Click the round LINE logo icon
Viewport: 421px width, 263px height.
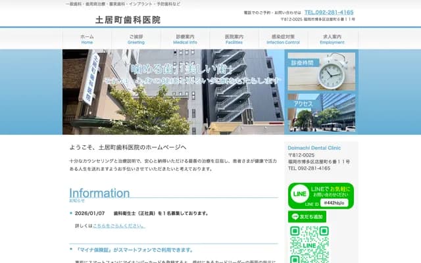(x=300, y=194)
